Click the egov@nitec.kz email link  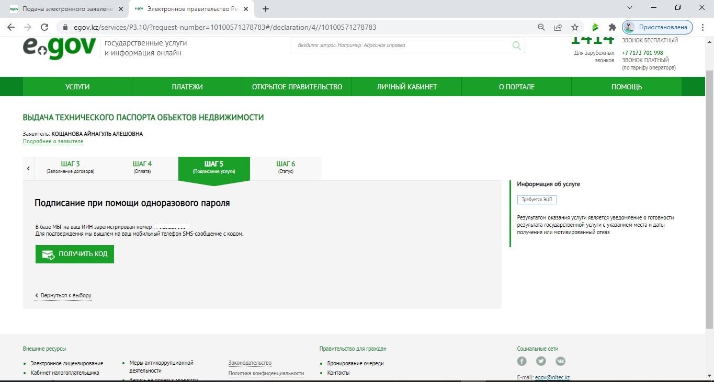coord(552,377)
